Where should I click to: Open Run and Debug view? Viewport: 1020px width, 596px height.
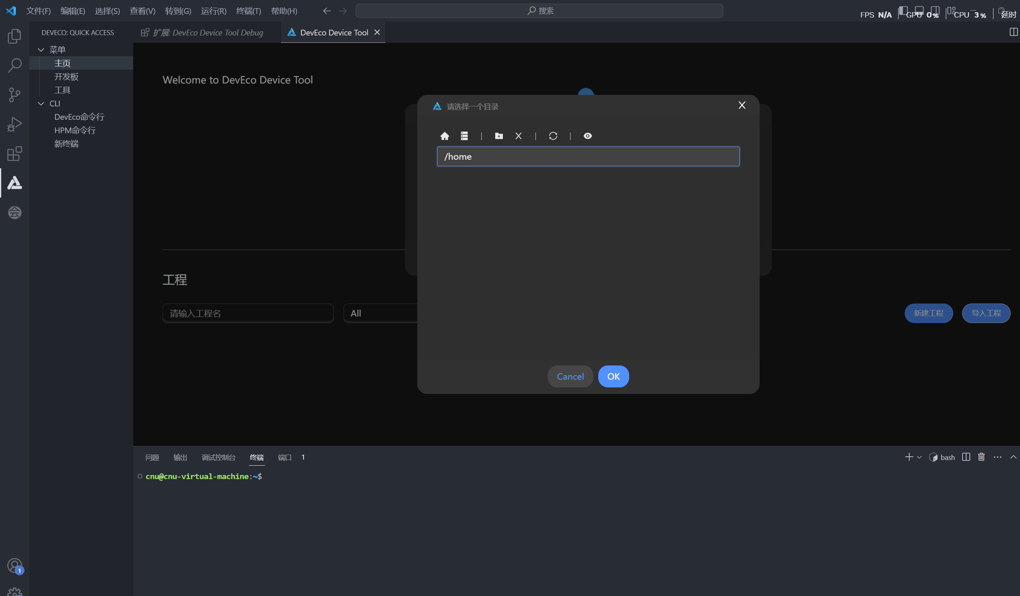[15, 124]
